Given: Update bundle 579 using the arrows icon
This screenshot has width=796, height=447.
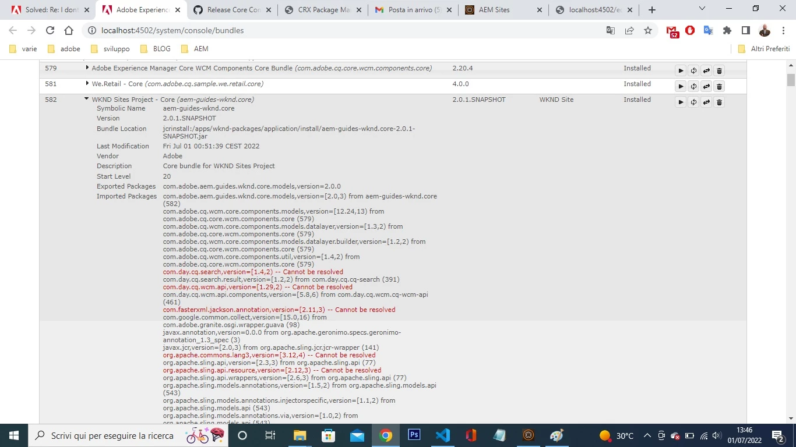Looking at the screenshot, I should coord(706,70).
